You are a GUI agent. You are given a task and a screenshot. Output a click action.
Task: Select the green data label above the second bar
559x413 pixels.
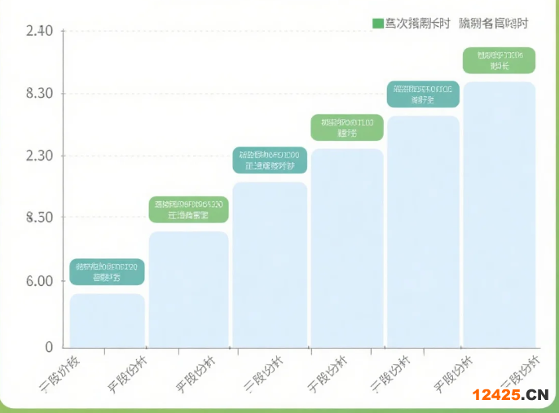pos(188,209)
